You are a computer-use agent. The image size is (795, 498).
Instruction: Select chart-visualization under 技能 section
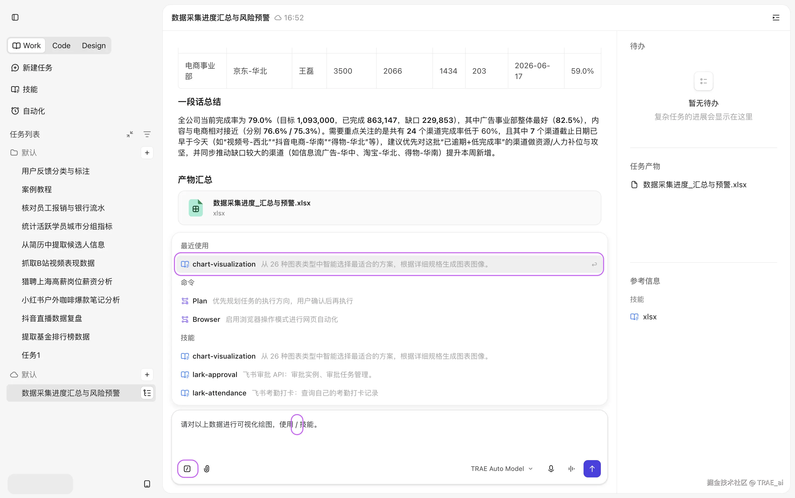[x=389, y=356]
